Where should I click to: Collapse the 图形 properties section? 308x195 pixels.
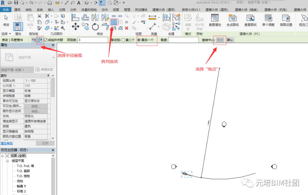point(48,76)
